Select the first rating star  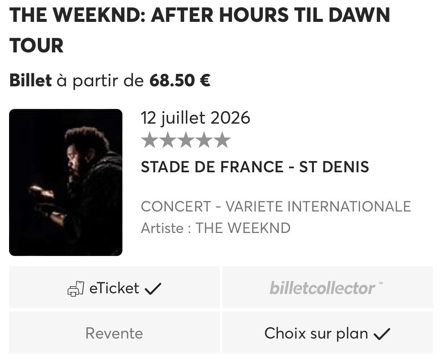click(149, 140)
